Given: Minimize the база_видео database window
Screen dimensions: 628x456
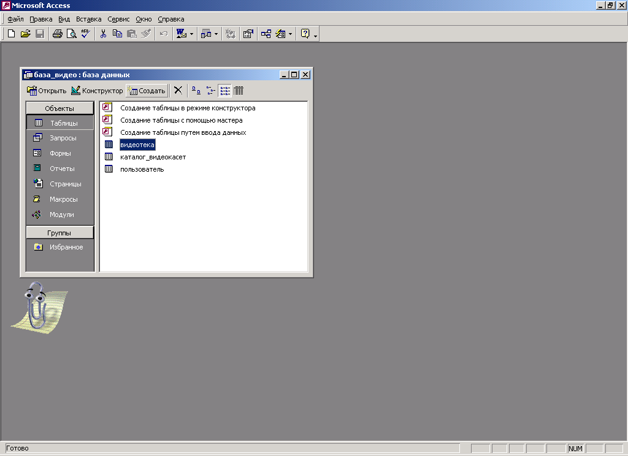Looking at the screenshot, I should [284, 74].
